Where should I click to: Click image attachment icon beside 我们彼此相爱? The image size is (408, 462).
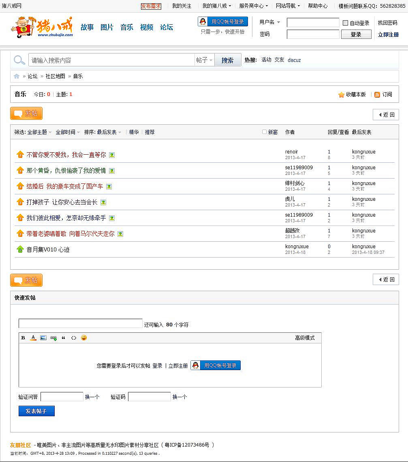pyautogui.click(x=112, y=218)
